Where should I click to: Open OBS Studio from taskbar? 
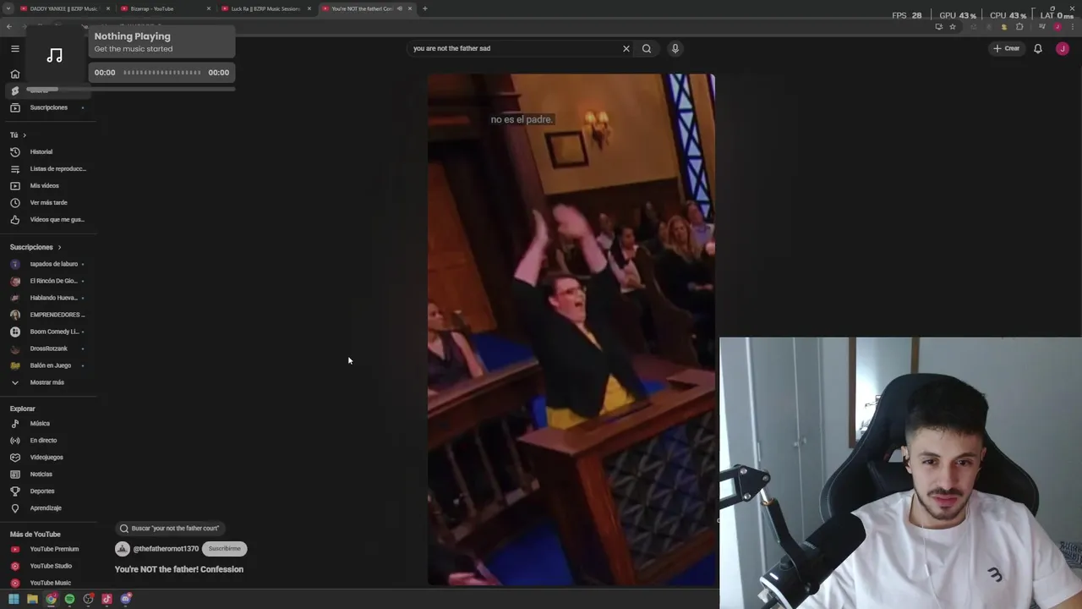pos(88,599)
